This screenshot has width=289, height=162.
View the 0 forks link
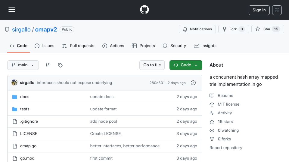[x=224, y=139]
